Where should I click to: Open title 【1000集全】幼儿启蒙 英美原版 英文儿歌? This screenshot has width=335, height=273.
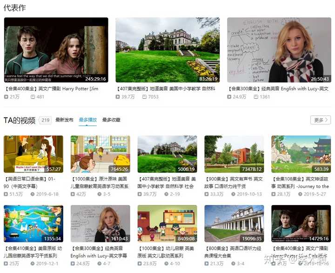coord(166,252)
